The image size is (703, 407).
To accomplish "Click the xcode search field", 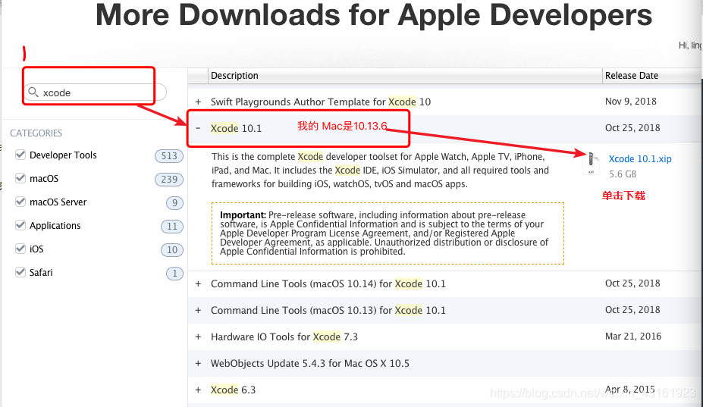I will [95, 92].
